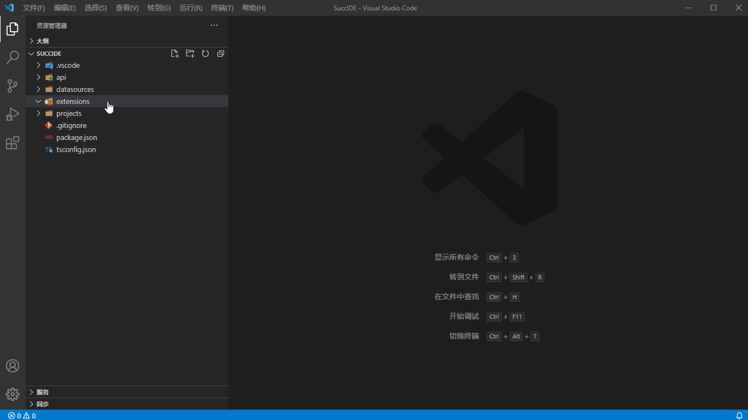Open the 文件(F) menu

tap(34, 8)
